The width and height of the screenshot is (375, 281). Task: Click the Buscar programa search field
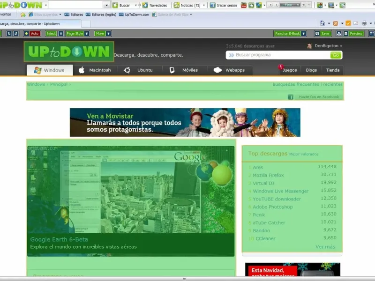(x=278, y=55)
